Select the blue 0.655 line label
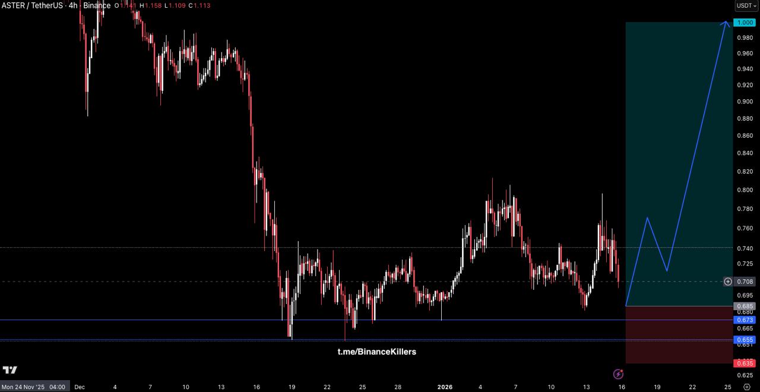 click(745, 340)
